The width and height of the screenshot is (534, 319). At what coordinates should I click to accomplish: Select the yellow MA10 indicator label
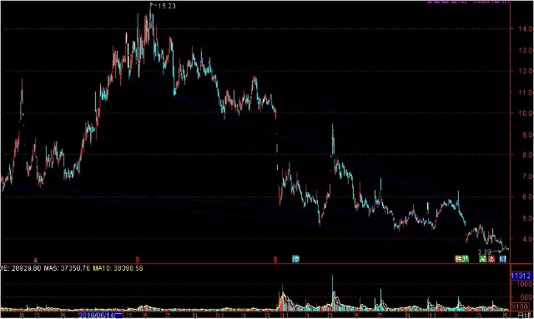click(x=118, y=268)
